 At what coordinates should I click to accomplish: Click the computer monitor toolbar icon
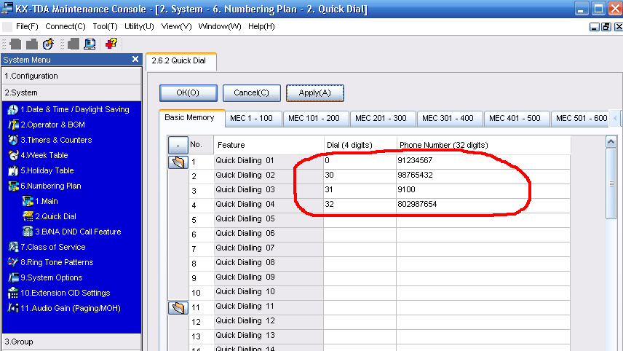90,44
